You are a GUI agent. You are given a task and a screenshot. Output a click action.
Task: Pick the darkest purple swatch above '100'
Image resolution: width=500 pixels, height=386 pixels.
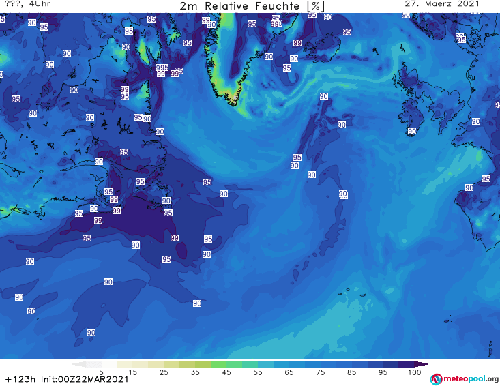point(407,364)
